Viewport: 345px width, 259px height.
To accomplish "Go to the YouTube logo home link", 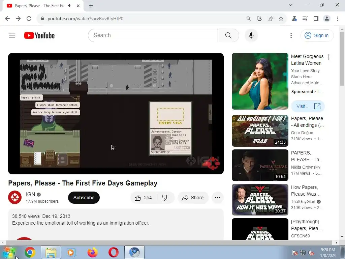I will (39, 35).
